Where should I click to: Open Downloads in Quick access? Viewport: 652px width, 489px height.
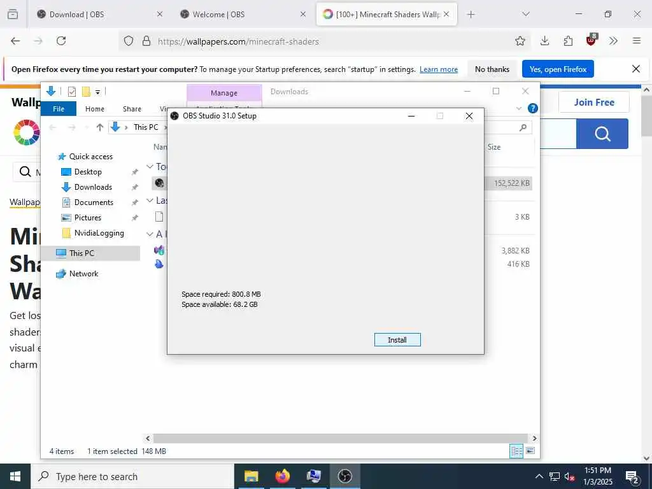click(x=93, y=187)
